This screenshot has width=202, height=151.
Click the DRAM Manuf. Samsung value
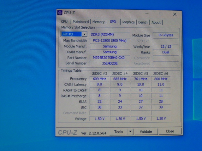110,52
